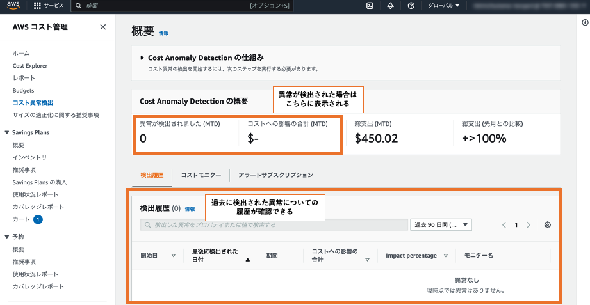Open the help question mark icon
Image resolution: width=590 pixels, height=305 pixels.
coord(411,6)
